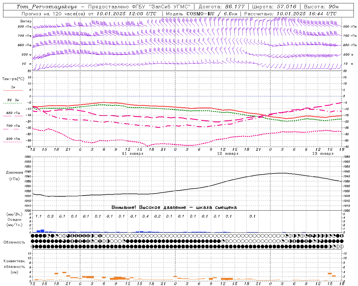Click the '0.3' precipitation value
358x286 pixels.
tap(50, 216)
